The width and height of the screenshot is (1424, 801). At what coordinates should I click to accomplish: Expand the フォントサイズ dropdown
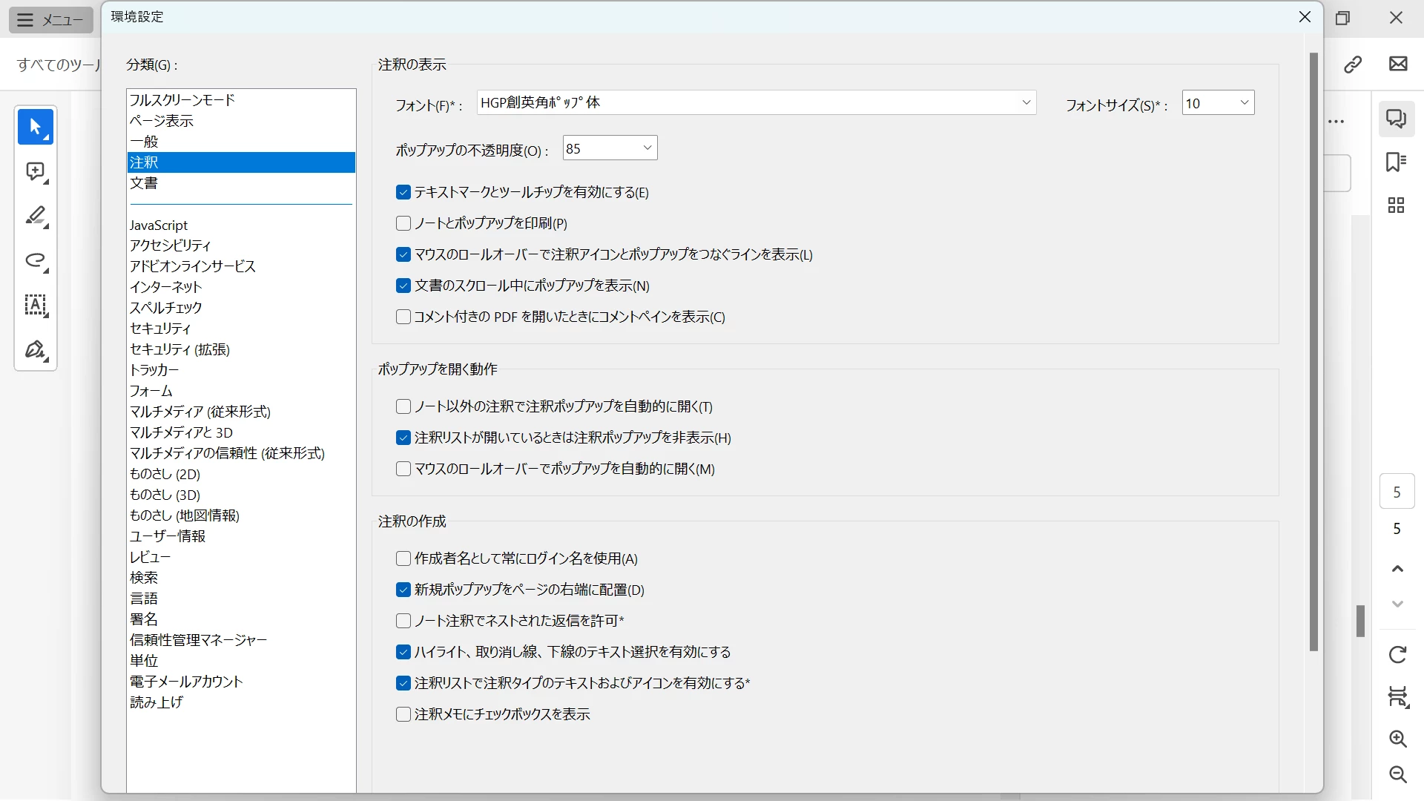[1244, 102]
